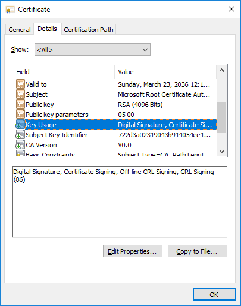Image resolution: width=241 pixels, height=306 pixels.
Task: Select the Valid to field icon
Action: pyautogui.click(x=20, y=84)
